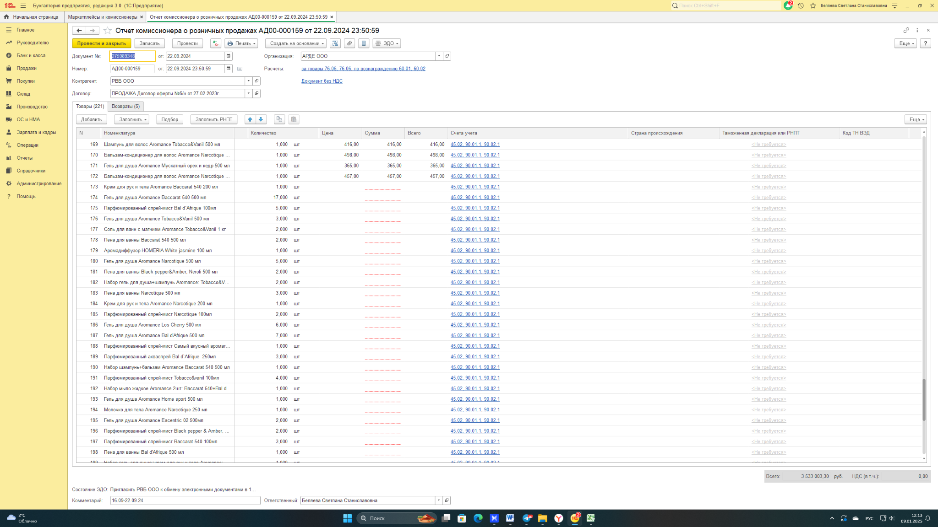Click Добавить row button
Screen dimensions: 938x527
pos(92,119)
